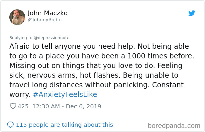Click the speech bubble conversation icon

pos(10,125)
